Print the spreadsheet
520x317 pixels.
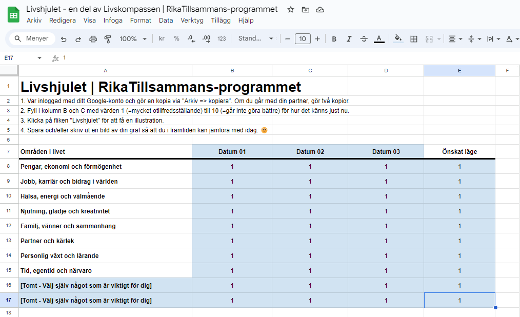point(93,39)
